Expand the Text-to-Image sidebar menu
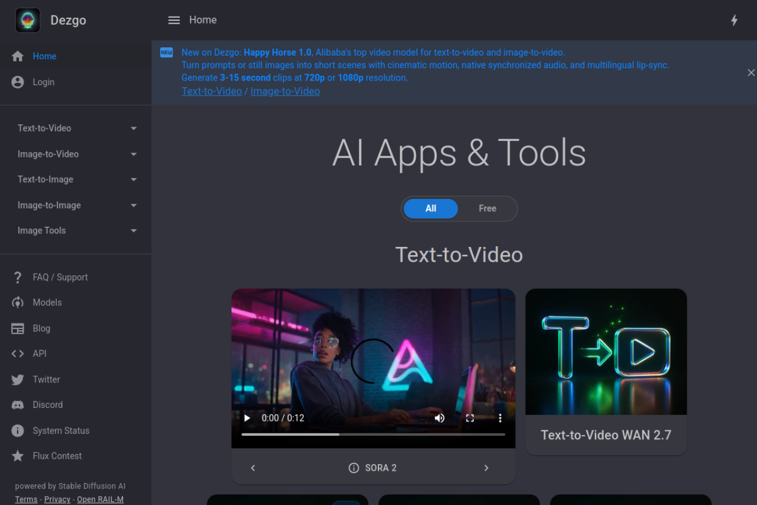Viewport: 757px width, 505px height. [x=76, y=179]
